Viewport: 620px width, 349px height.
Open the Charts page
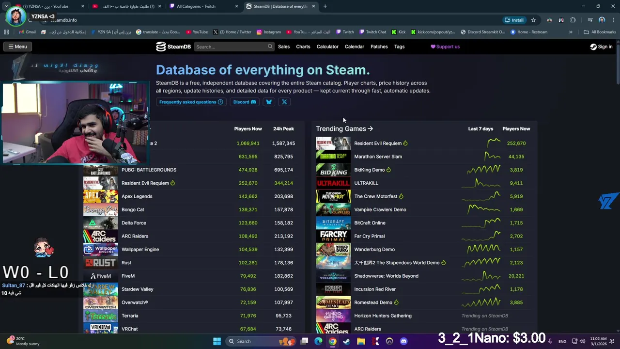pos(303,47)
